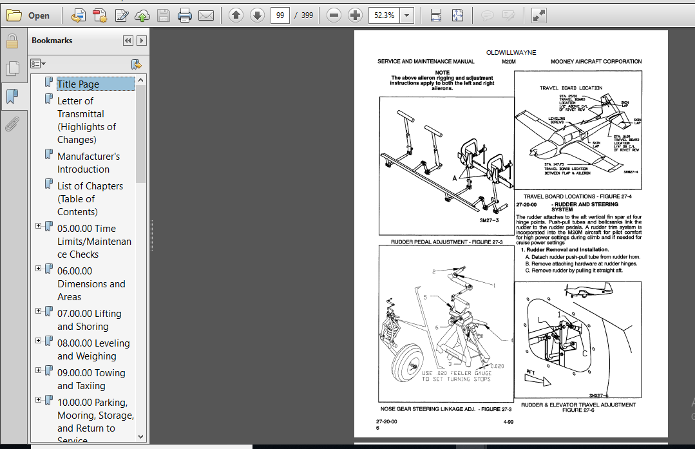Screen dimensions: 695x449
Task: Click the save floppy disk icon
Action: 164,15
